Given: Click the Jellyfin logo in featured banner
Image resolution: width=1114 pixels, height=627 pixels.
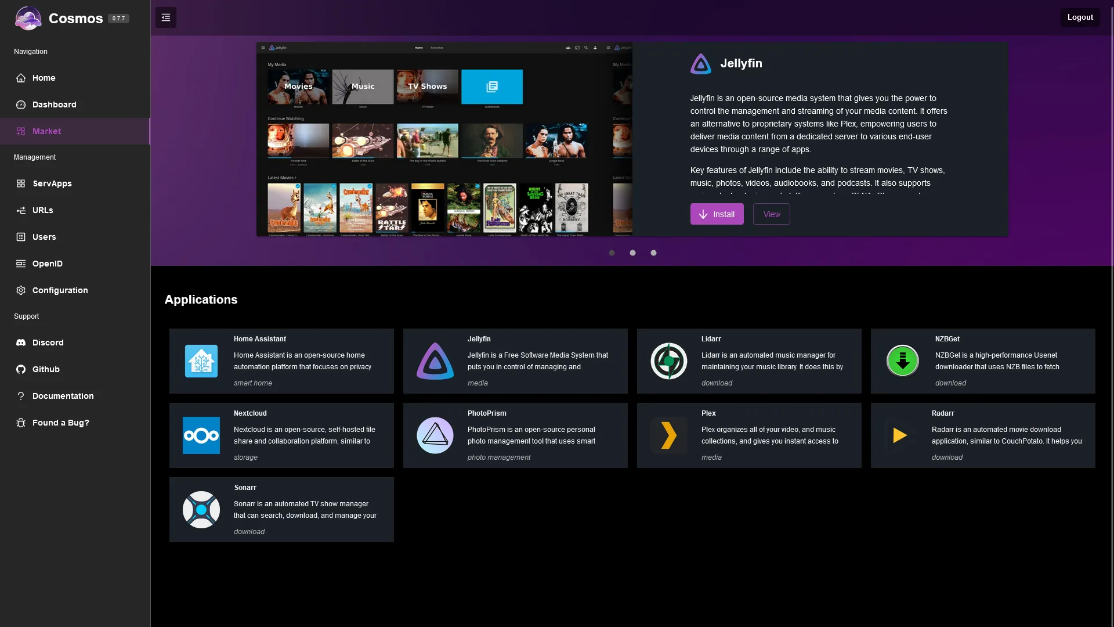Looking at the screenshot, I should (701, 64).
